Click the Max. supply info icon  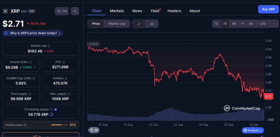[x=69, y=94]
